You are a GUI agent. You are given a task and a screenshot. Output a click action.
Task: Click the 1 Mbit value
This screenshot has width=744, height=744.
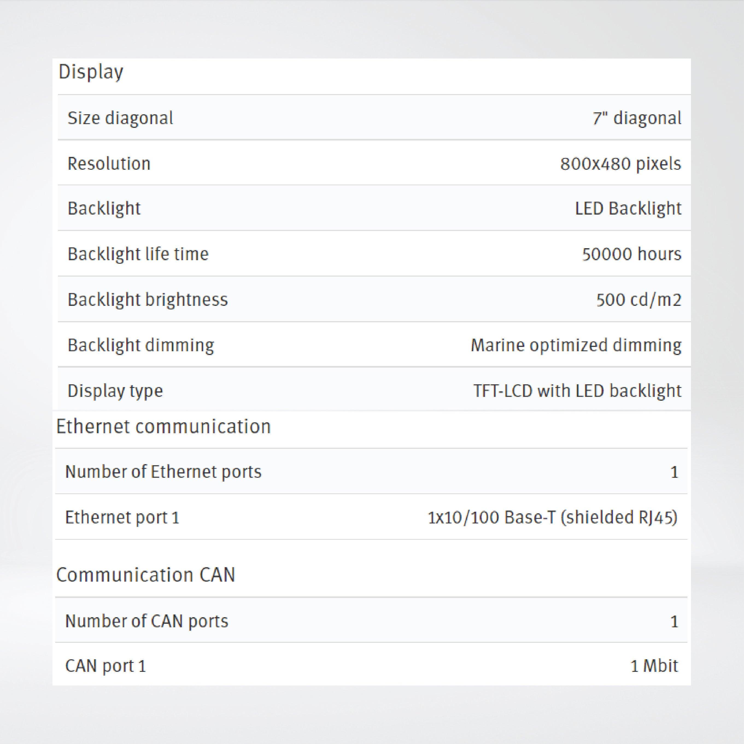[x=654, y=666]
